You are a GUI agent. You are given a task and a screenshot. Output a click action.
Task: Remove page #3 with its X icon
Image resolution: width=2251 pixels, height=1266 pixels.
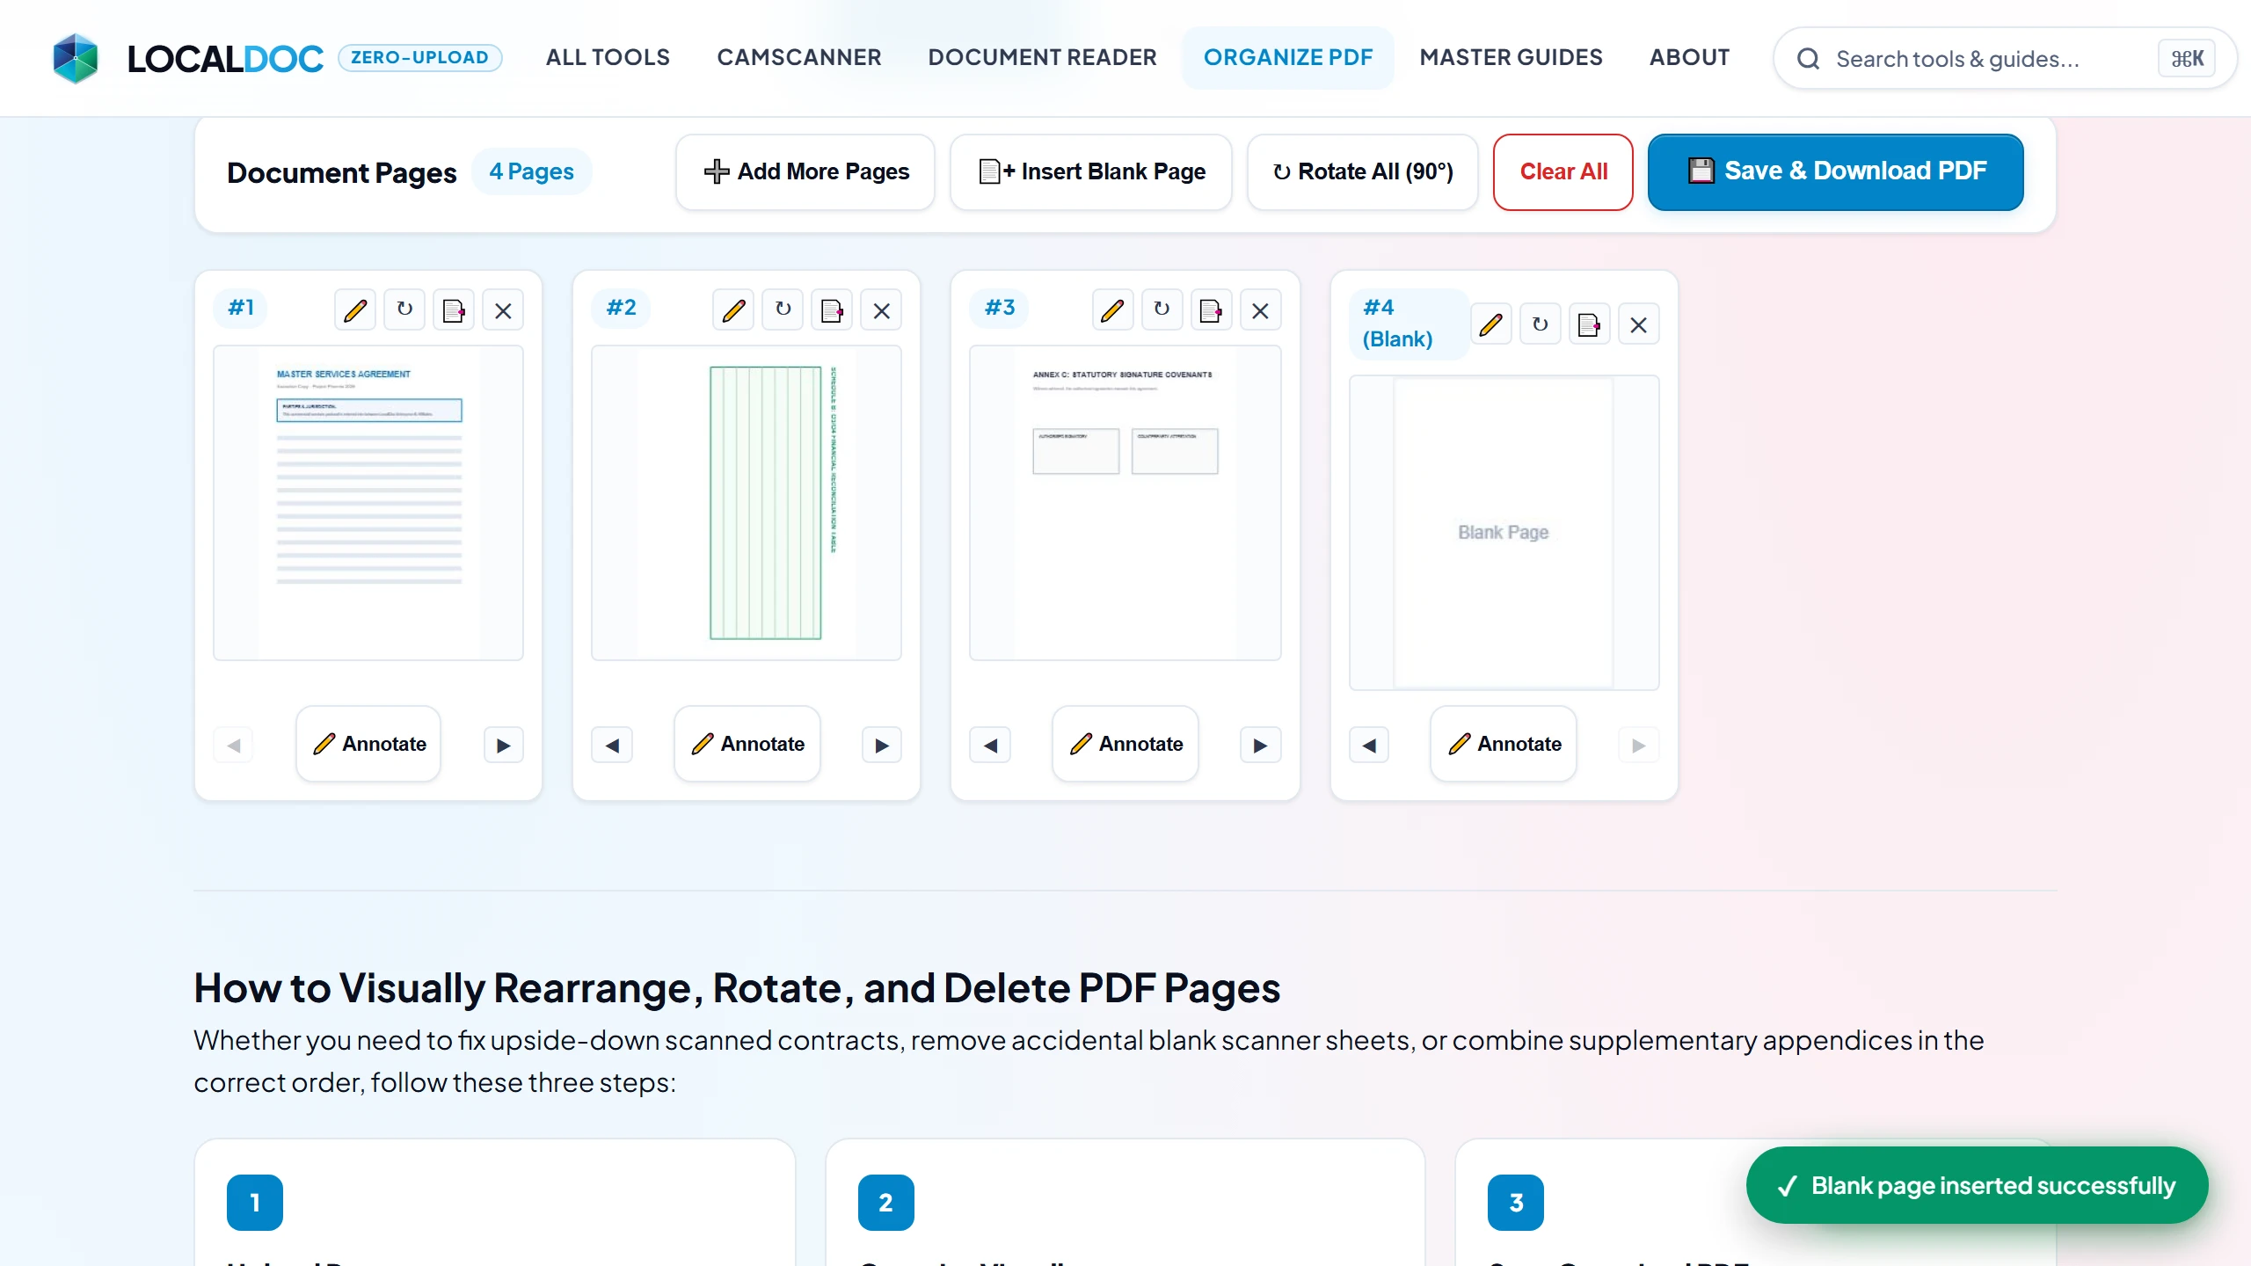click(x=1260, y=309)
